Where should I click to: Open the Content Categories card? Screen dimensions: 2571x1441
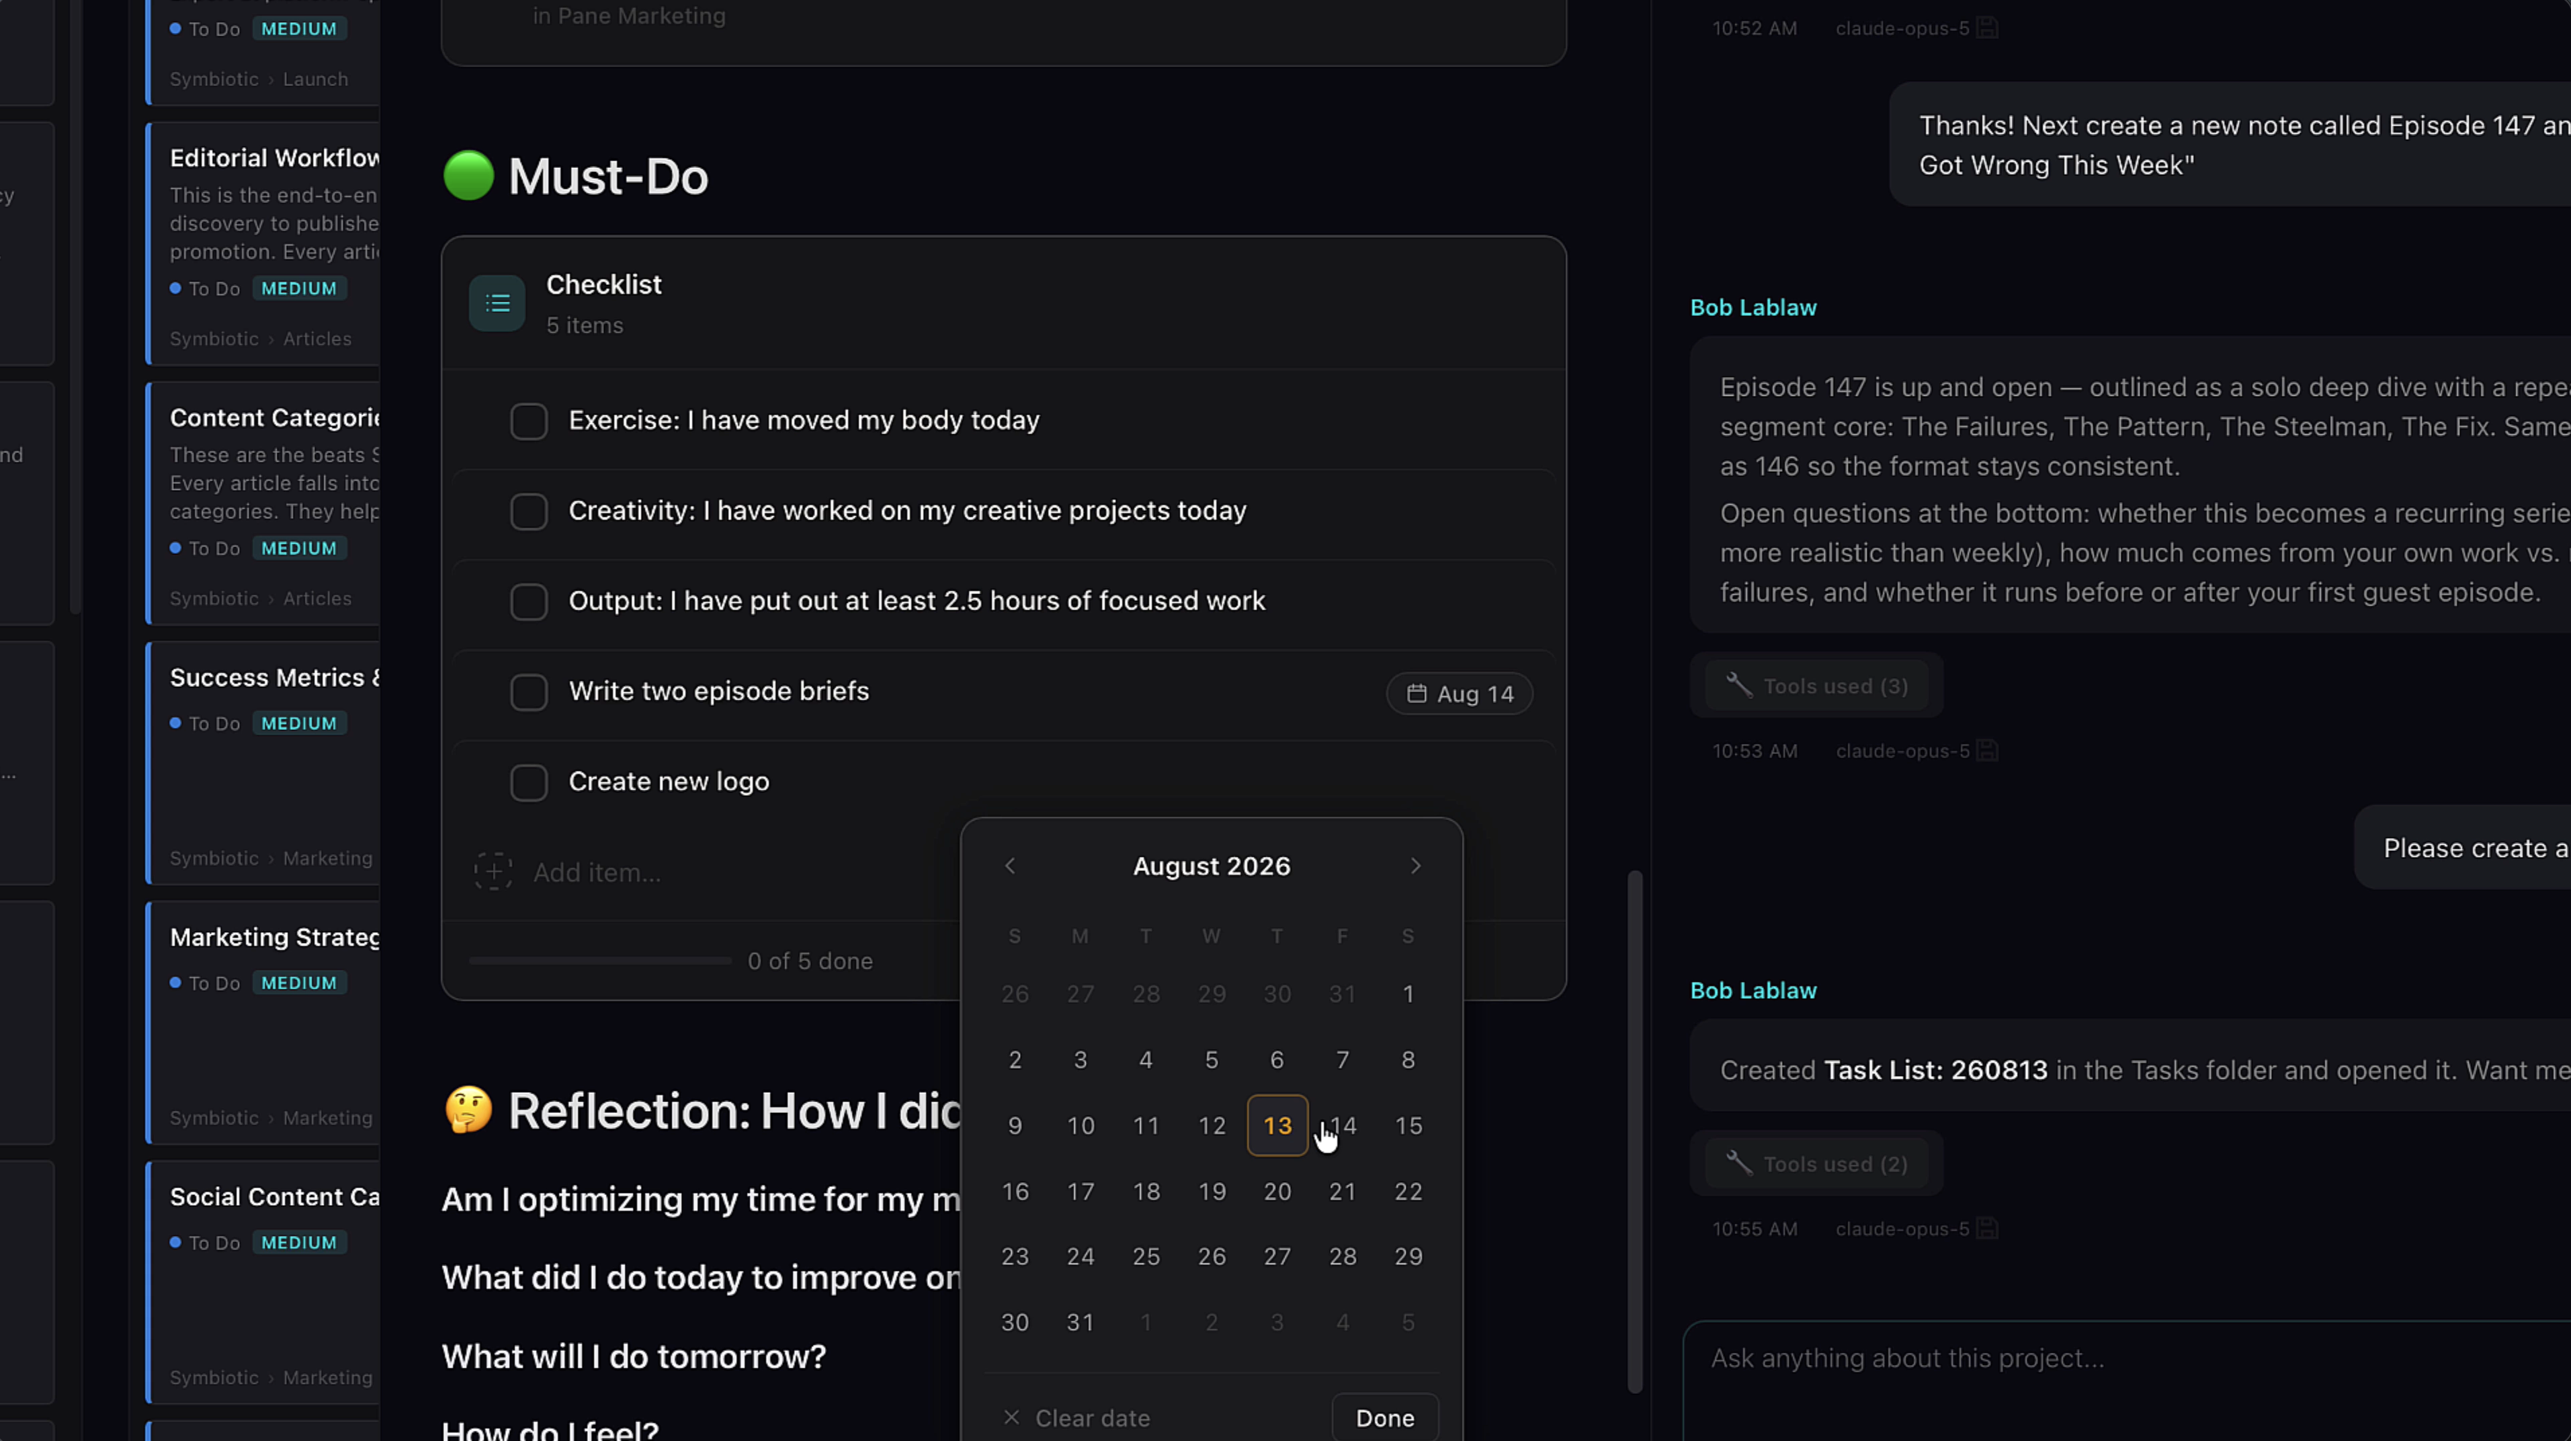(263, 504)
